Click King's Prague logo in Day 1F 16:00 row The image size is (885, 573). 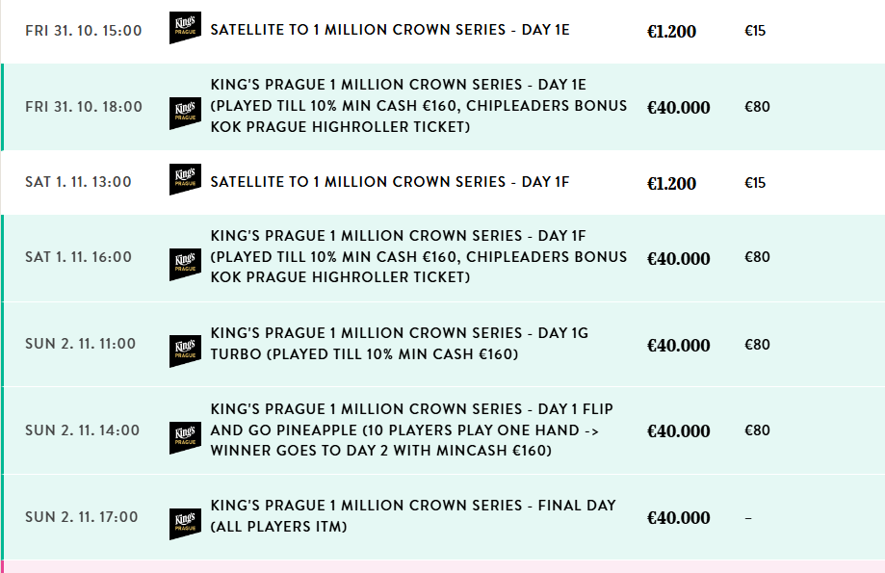coord(185,264)
